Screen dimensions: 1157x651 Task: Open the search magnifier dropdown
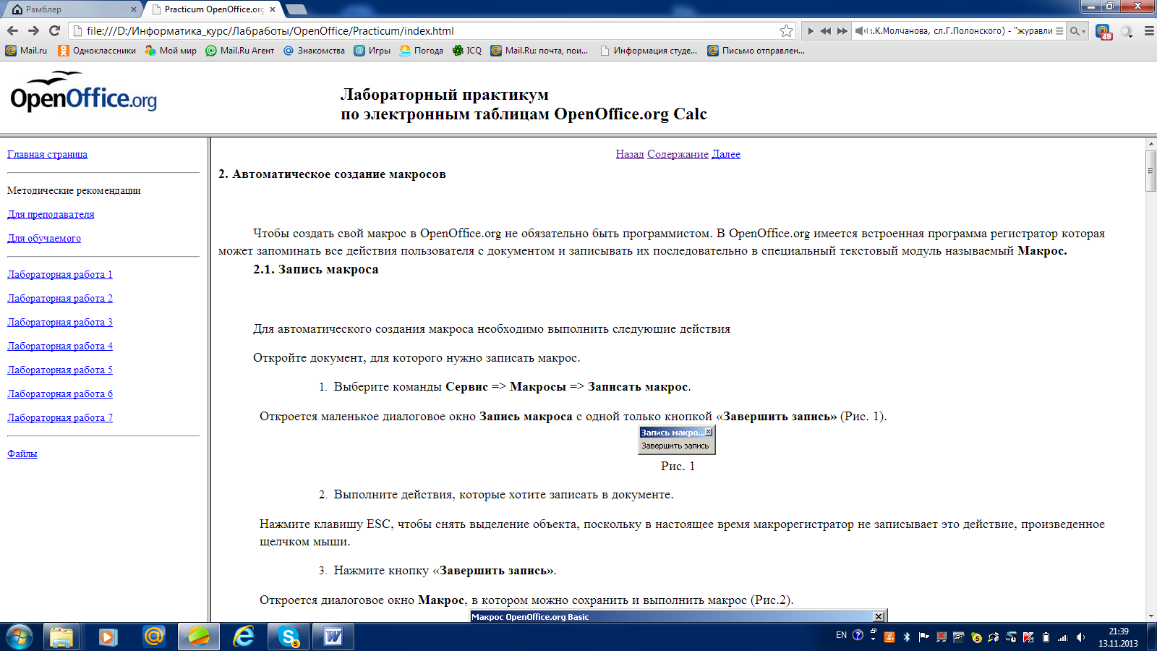tap(1077, 31)
